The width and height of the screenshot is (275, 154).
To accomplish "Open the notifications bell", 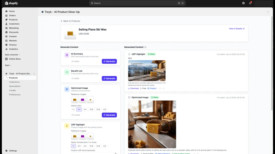I will pos(250,3).
